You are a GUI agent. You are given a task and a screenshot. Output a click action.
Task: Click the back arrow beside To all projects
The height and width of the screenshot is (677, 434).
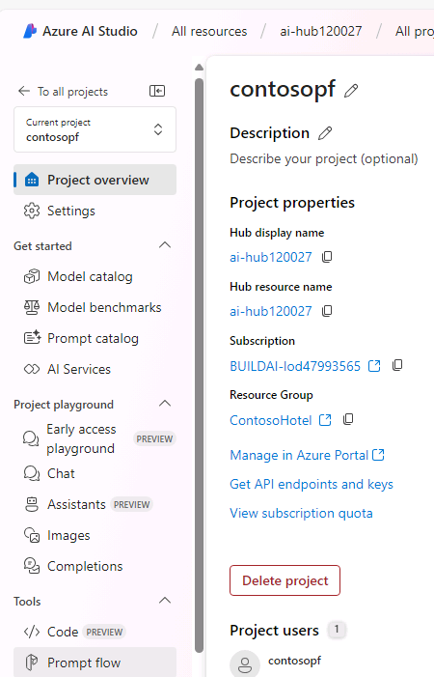pos(24,91)
